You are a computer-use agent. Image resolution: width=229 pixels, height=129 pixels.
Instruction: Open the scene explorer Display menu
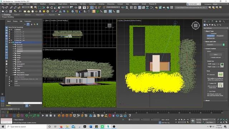[15, 21]
